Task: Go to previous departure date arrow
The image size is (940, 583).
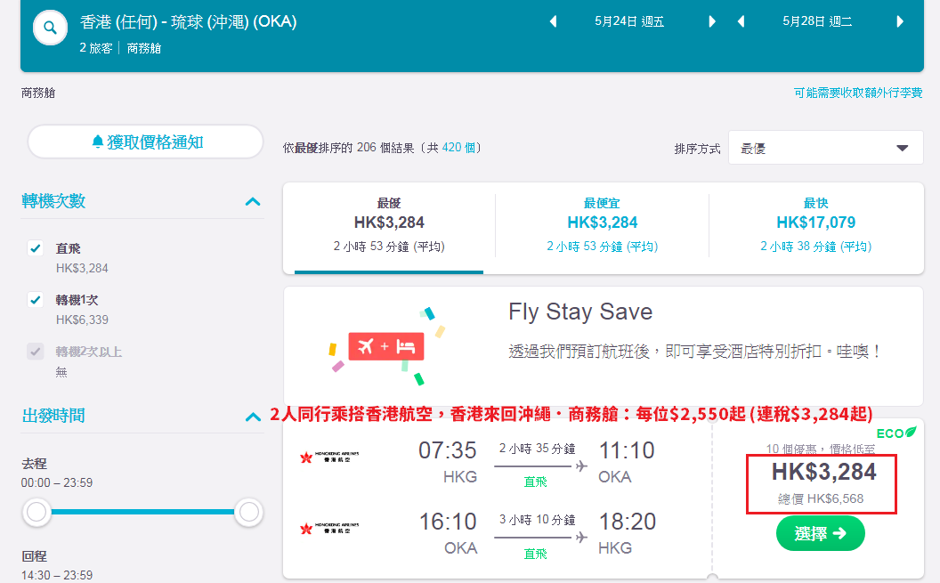Action: pos(553,21)
